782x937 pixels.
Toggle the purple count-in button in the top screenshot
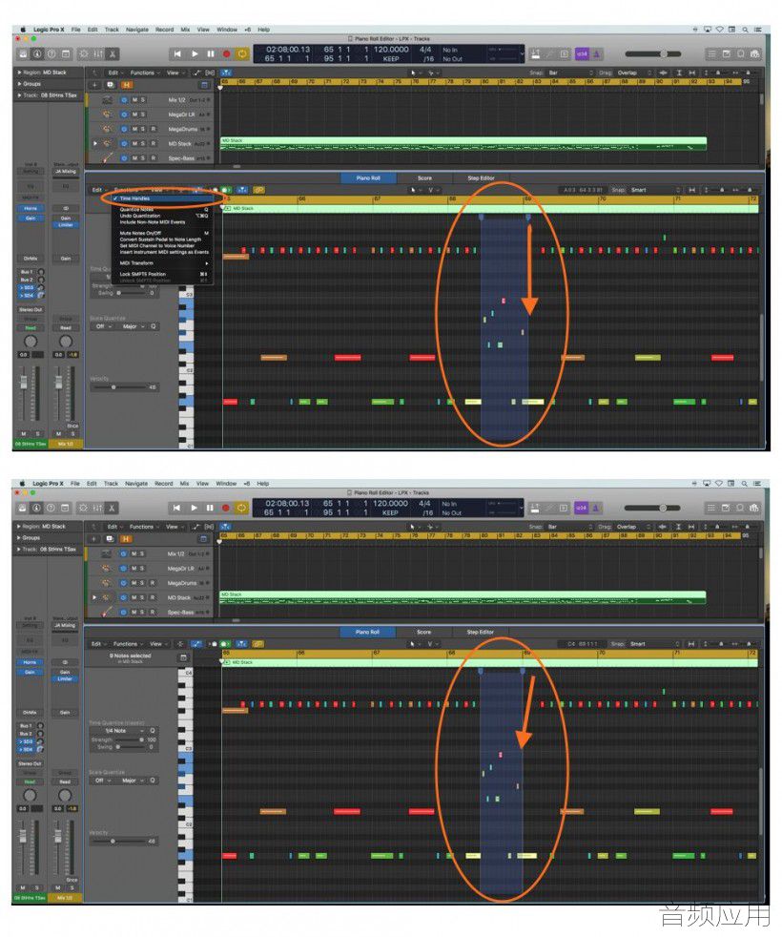coord(582,53)
